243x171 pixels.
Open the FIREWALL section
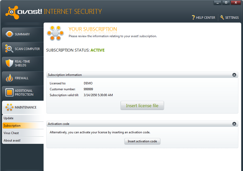[x=23, y=78]
